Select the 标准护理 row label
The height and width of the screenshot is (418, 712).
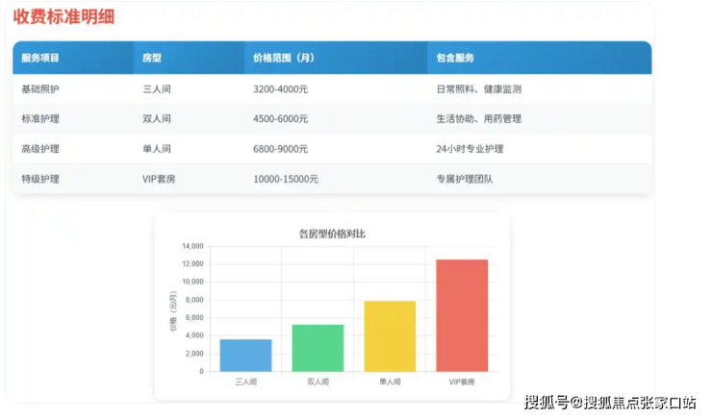coord(40,119)
